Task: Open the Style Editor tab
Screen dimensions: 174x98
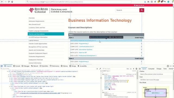Action: coord(44,66)
